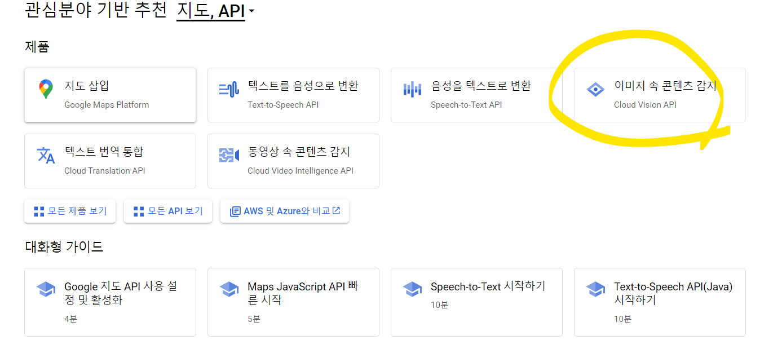Click grid icon in 모든 API 보기 button
Image resolution: width=782 pixels, height=340 pixels.
139,211
